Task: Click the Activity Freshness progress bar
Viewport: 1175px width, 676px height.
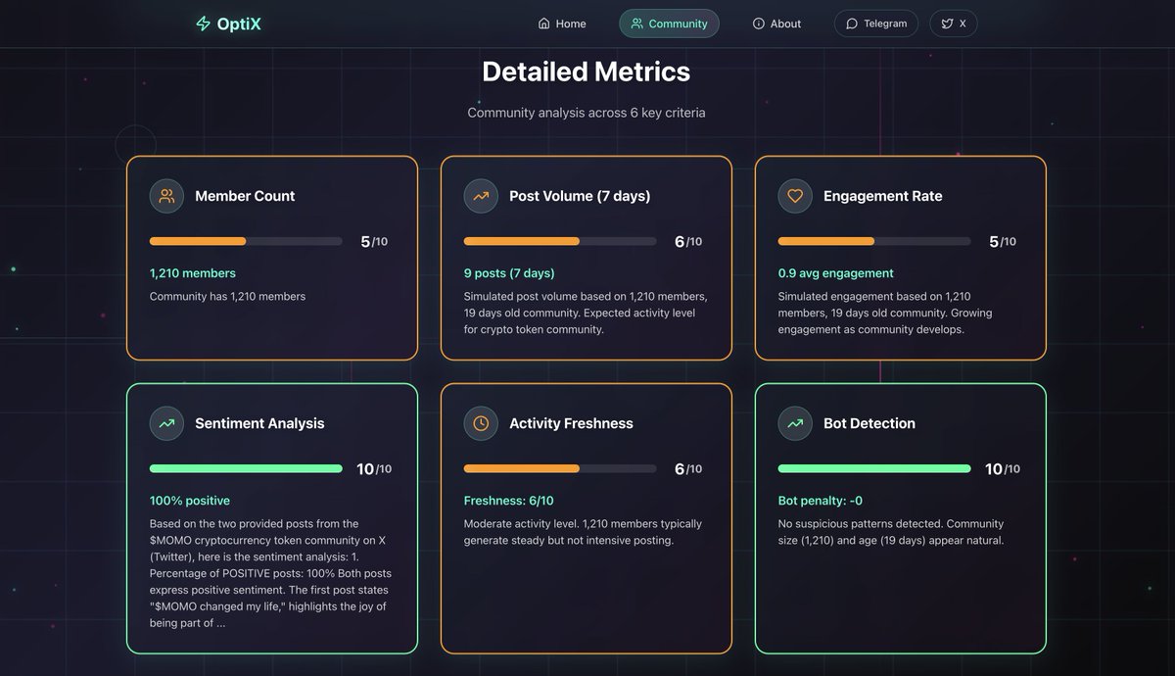Action: click(560, 468)
